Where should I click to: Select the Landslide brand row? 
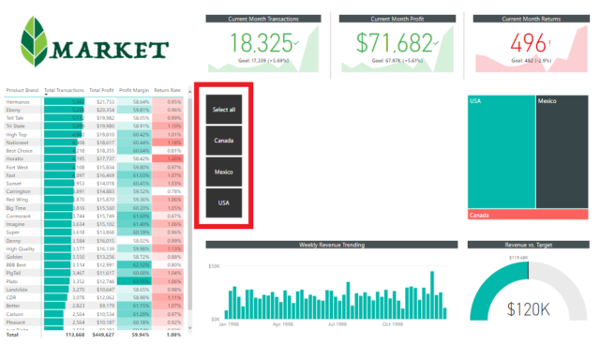point(94,290)
